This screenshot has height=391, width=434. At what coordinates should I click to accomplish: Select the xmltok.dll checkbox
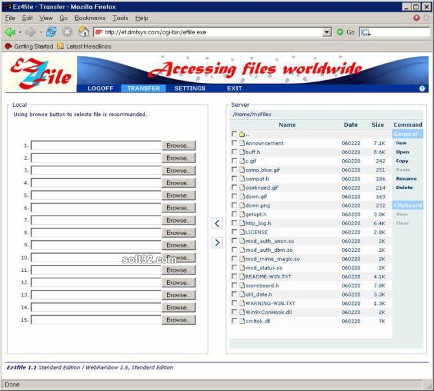coord(234,321)
